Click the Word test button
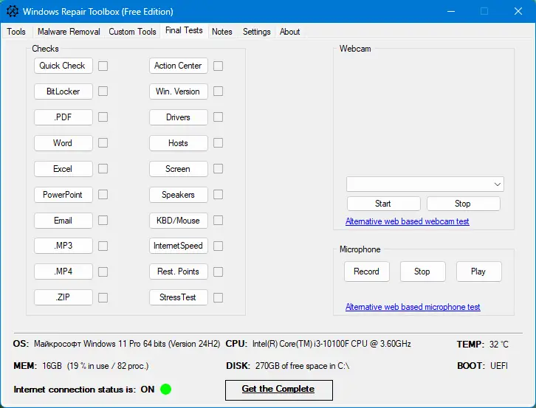This screenshot has width=536, height=408. click(63, 143)
